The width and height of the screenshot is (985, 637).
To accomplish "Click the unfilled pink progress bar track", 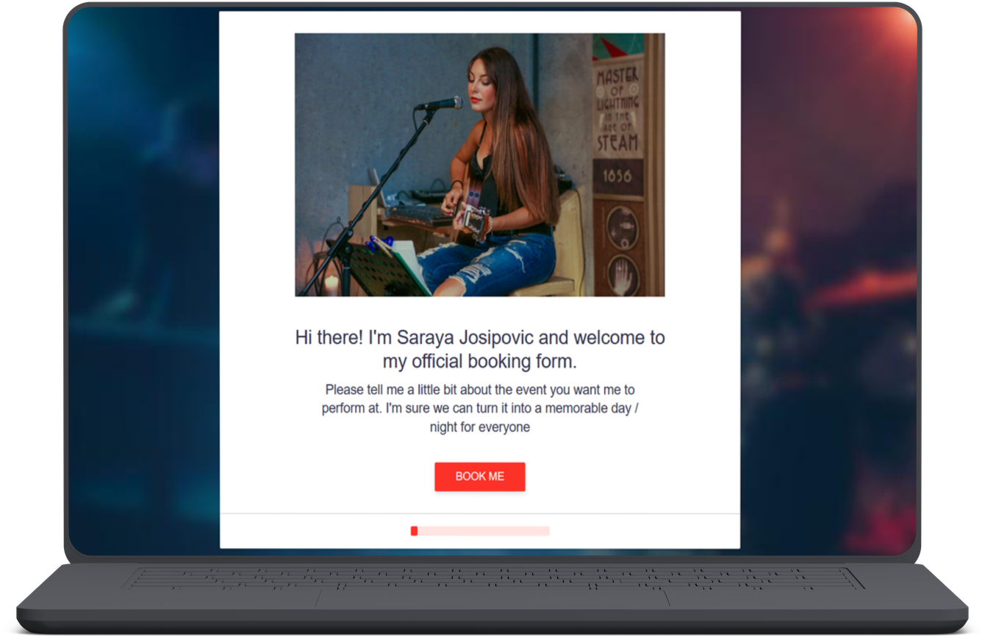I will (484, 530).
